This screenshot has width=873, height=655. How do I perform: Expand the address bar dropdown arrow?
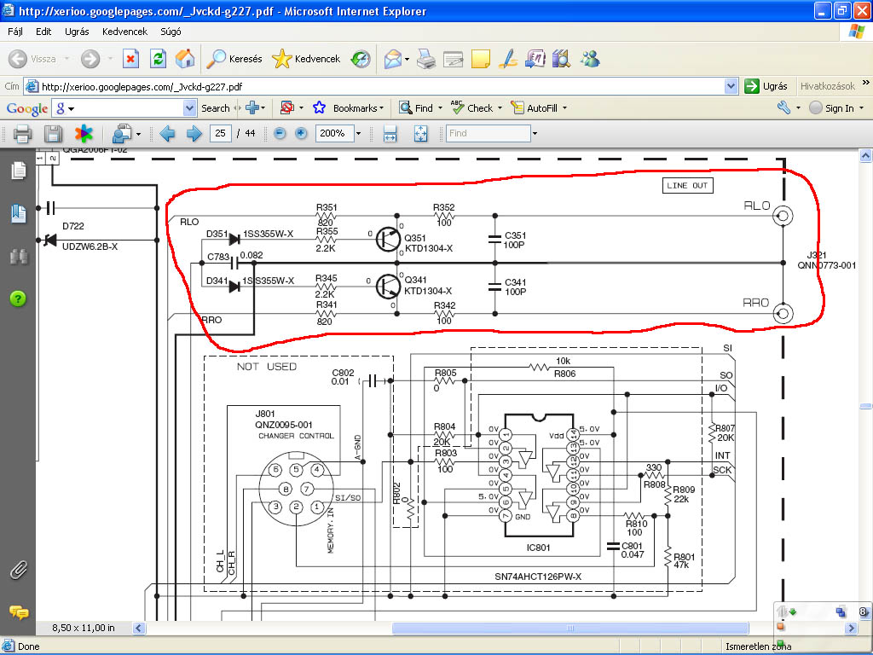(731, 86)
